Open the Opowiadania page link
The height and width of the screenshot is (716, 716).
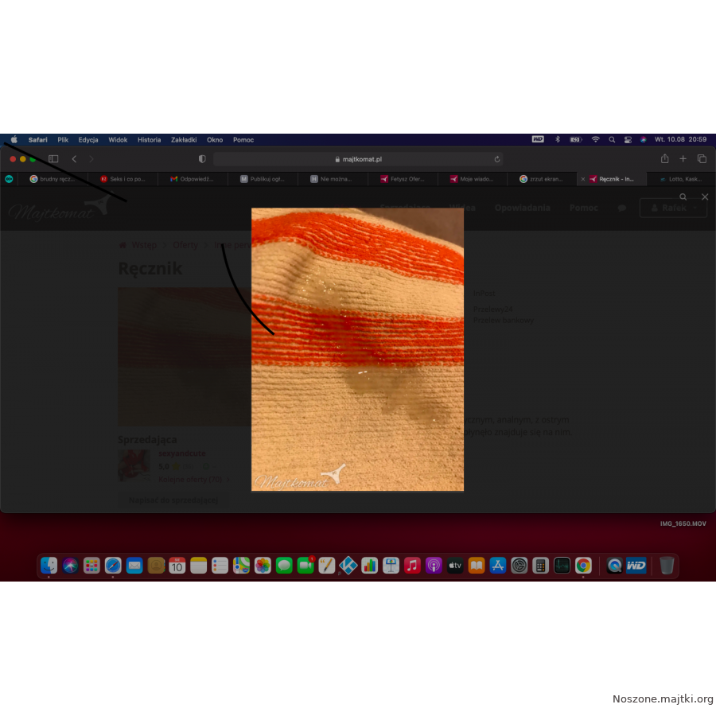pyautogui.click(x=523, y=208)
